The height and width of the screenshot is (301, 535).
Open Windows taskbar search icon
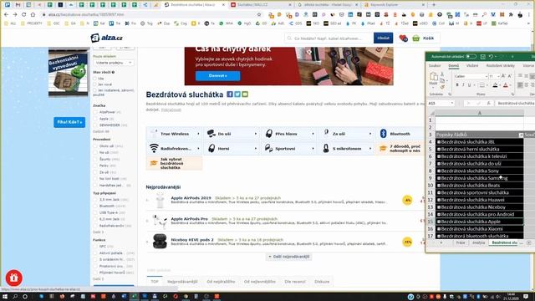[15, 297]
